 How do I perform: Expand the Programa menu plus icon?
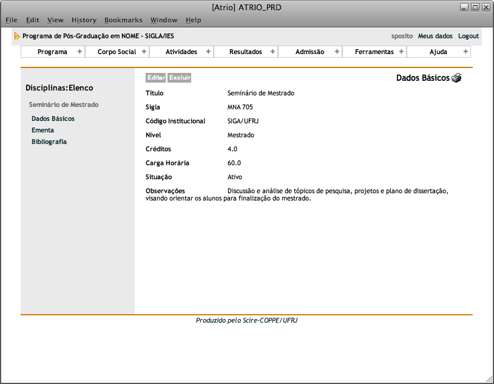(x=80, y=52)
